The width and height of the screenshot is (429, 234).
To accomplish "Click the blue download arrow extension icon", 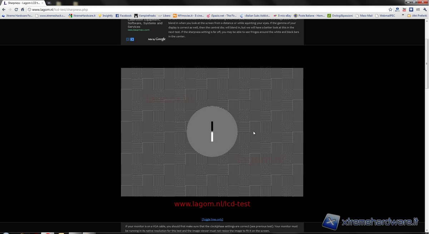I will (x=411, y=10).
